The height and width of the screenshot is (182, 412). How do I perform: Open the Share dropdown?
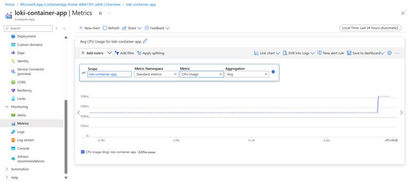tap(131, 28)
